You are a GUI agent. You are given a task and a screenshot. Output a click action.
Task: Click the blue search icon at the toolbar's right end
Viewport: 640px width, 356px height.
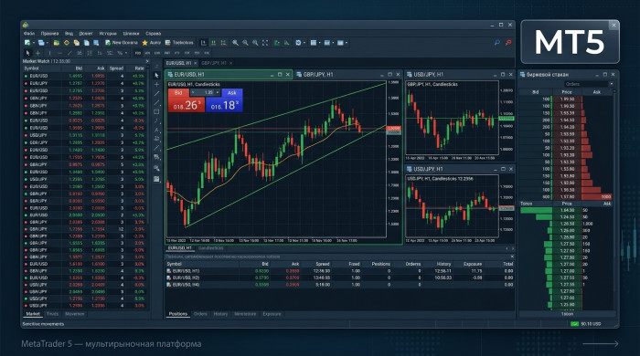[x=496, y=42]
